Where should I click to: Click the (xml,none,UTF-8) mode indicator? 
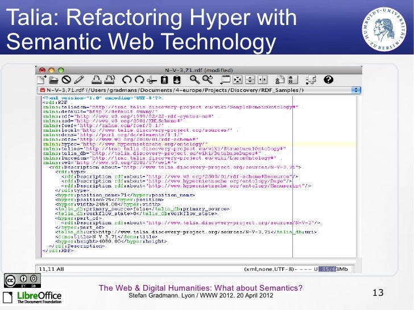coord(269,269)
